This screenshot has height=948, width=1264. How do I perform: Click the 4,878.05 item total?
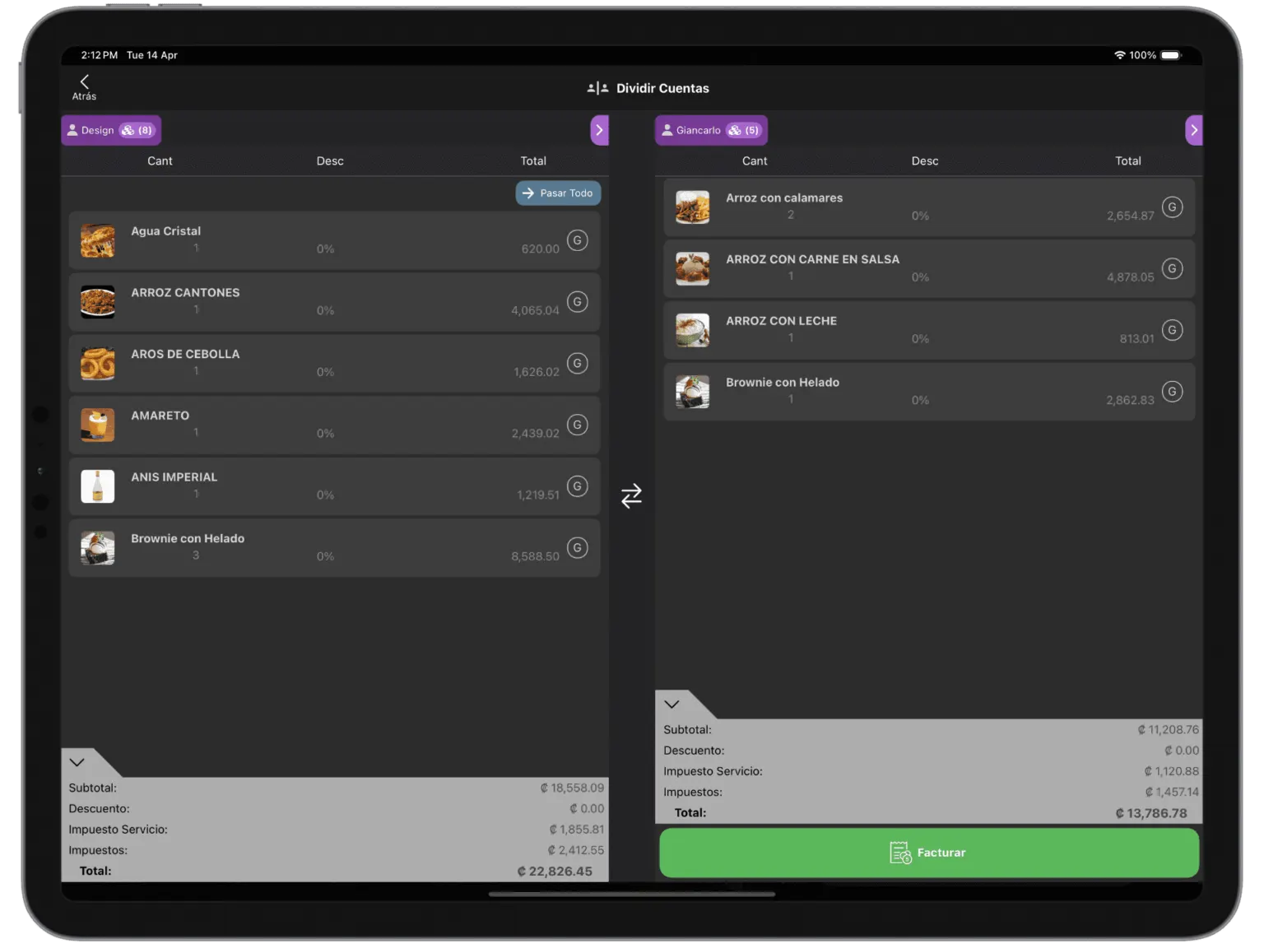click(x=1130, y=277)
